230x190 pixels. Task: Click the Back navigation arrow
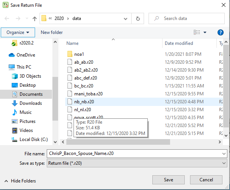pyautogui.click(x=8, y=18)
